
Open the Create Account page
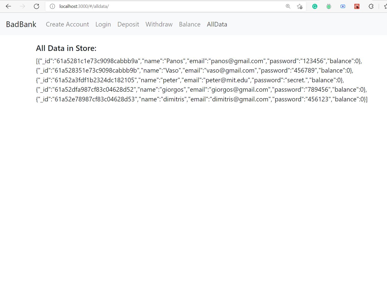[67, 24]
